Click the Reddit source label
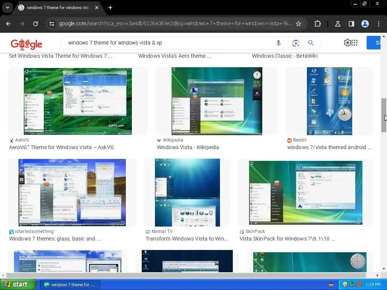 300,140
